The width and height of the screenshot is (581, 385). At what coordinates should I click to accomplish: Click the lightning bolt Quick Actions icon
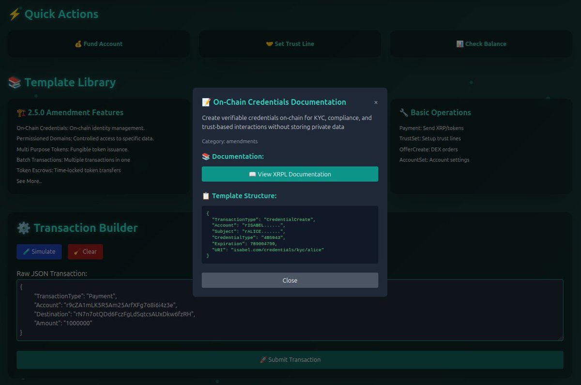tap(14, 14)
